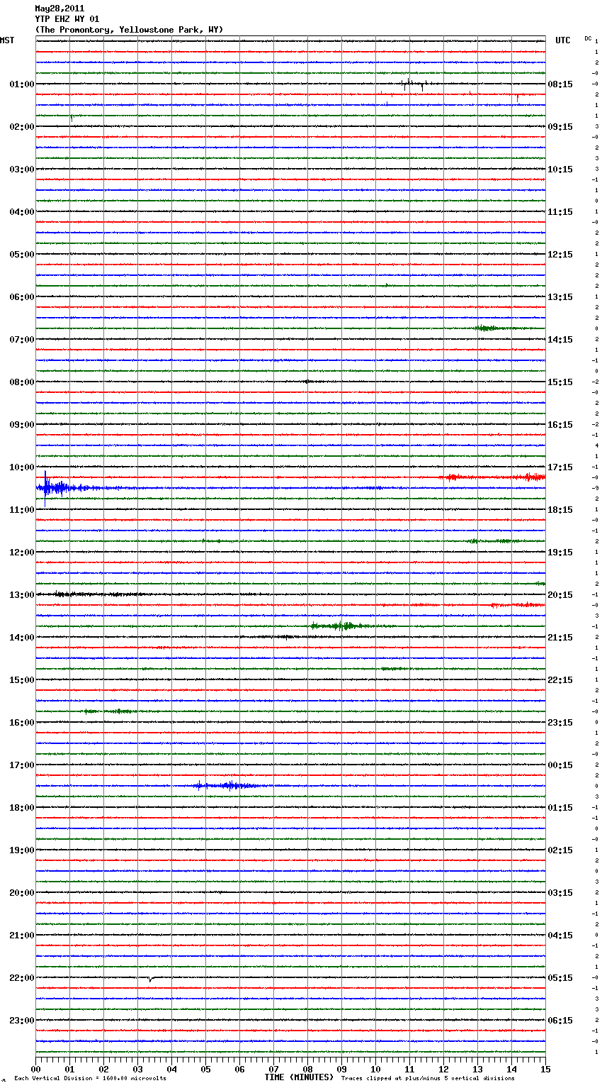Click the date header 'May28,2011'
The height and width of the screenshot is (1088, 602).
[59, 9]
